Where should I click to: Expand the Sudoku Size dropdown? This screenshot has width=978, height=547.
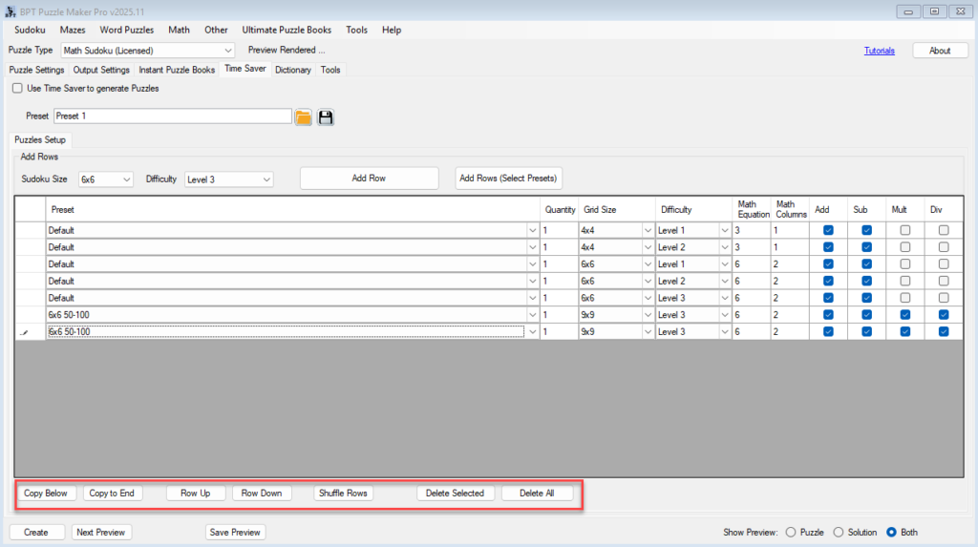click(105, 179)
